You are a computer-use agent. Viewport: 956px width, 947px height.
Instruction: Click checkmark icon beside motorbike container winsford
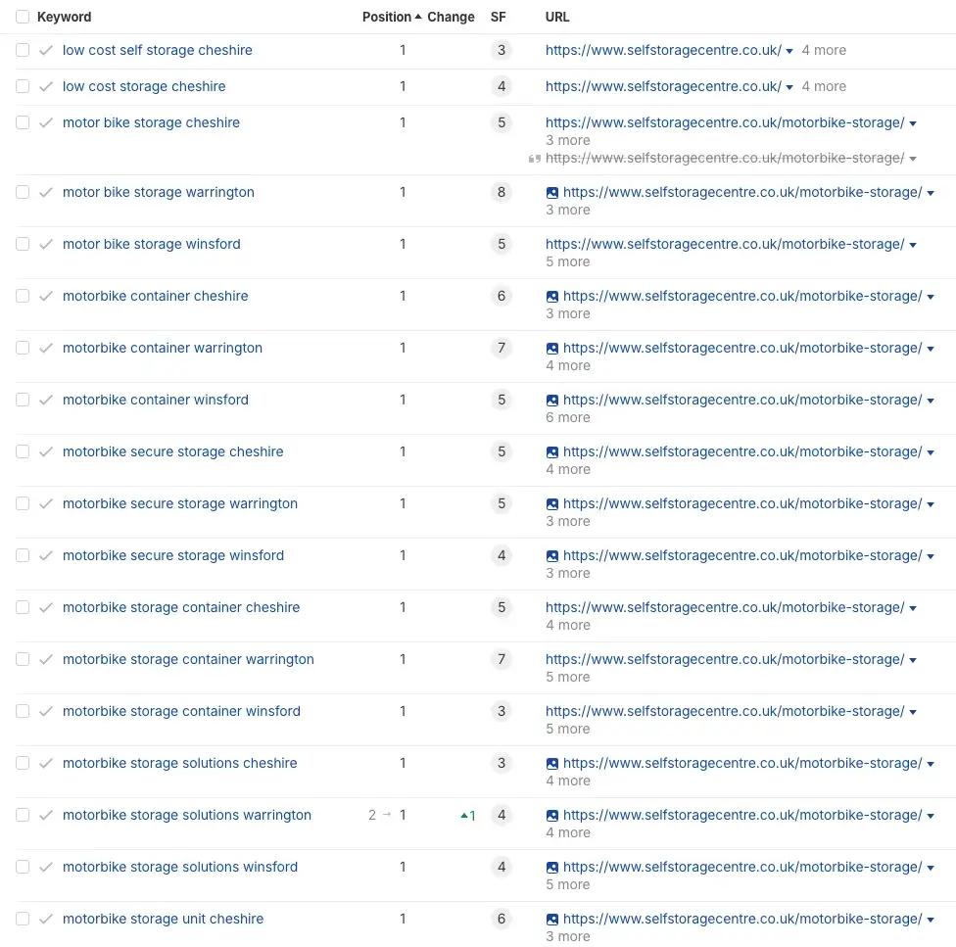(46, 400)
